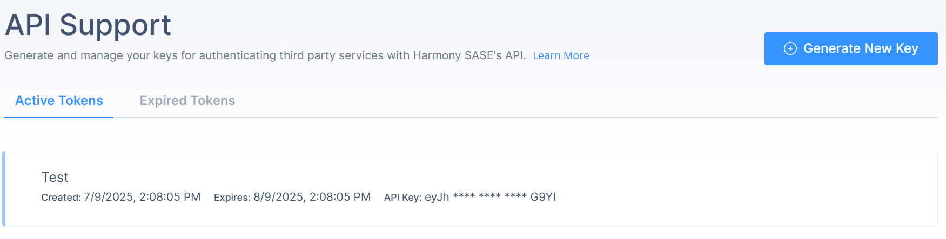The image size is (946, 239).
Task: Click the "Expires:" label in Test token
Action: click(232, 198)
